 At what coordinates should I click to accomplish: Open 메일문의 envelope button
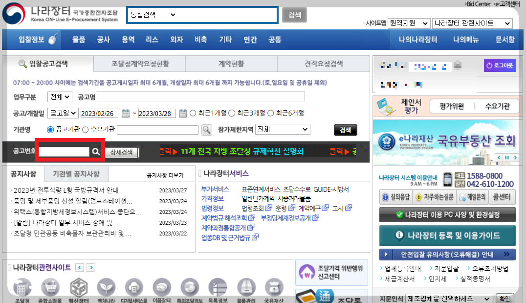pyautogui.click(x=472, y=197)
